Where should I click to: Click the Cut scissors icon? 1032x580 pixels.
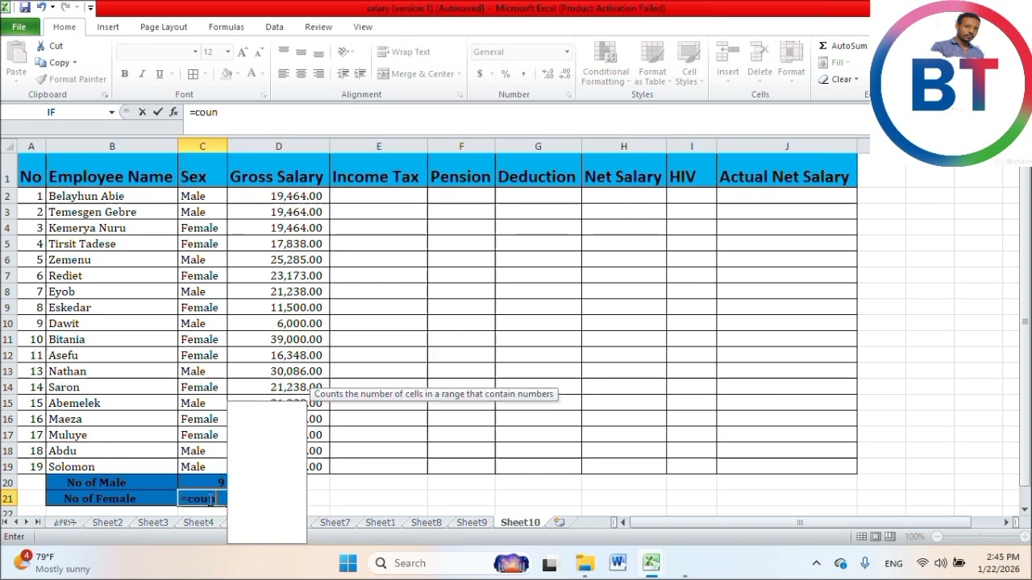click(x=40, y=46)
